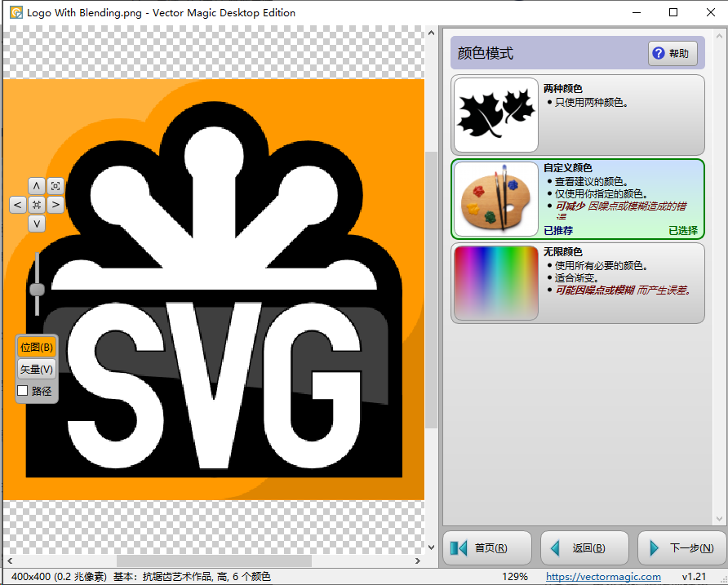The width and height of the screenshot is (728, 585).
Task: Select the 无限颜色 color mode option
Action: pos(578,283)
